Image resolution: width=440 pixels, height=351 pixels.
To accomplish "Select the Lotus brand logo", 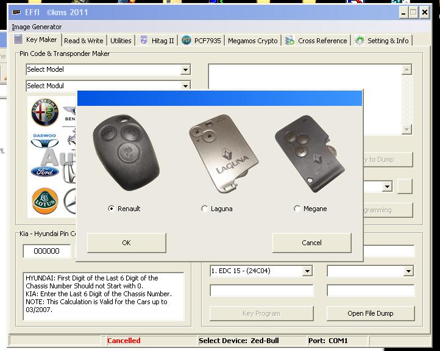I will click(x=45, y=201).
